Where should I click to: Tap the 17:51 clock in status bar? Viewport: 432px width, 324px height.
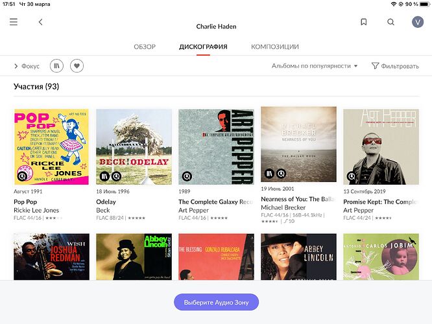9,4
